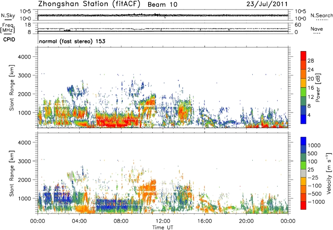Click the "Power [dB]" colorbar title

click(x=318, y=88)
